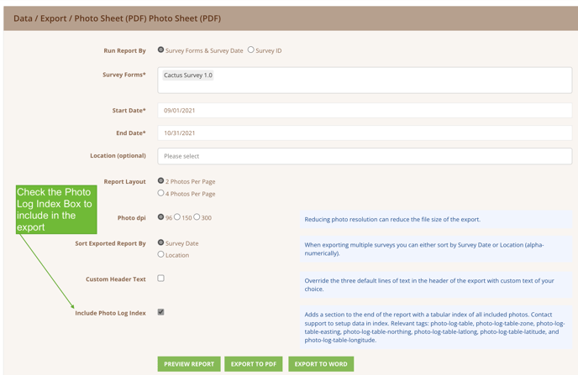Click the Start Date field

pyautogui.click(x=365, y=111)
